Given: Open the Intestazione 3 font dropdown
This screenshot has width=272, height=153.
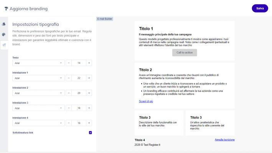Looking at the screenshot, I should pos(38,108).
